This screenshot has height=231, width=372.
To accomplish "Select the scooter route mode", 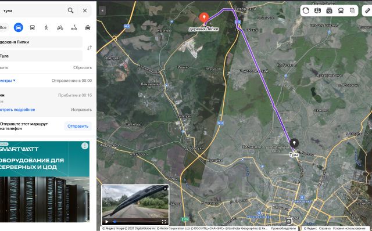I will tap(74, 27).
